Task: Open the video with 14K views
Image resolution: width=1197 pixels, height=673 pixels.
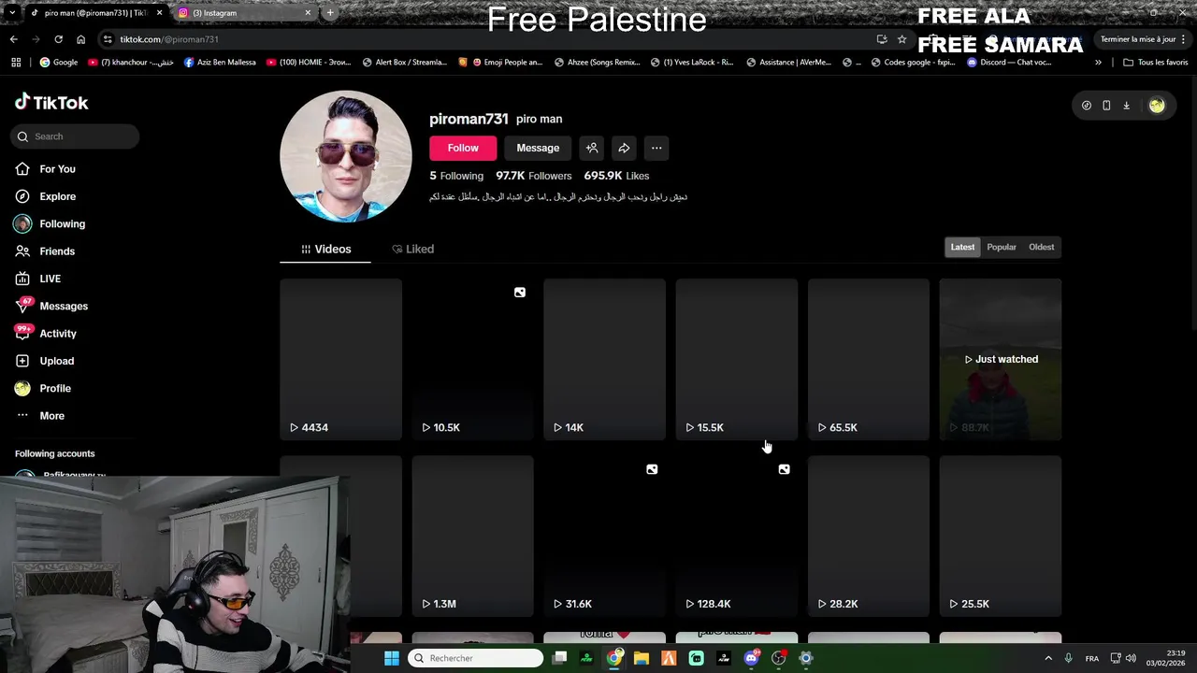Action: click(x=604, y=359)
